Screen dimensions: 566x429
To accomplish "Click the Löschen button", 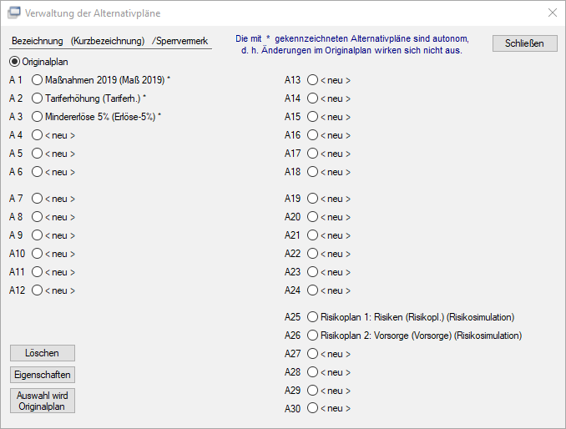I will coord(43,353).
